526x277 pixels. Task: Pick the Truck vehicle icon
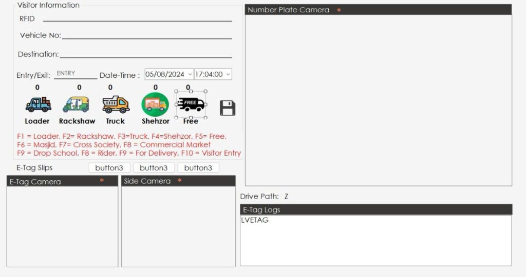tap(116, 105)
